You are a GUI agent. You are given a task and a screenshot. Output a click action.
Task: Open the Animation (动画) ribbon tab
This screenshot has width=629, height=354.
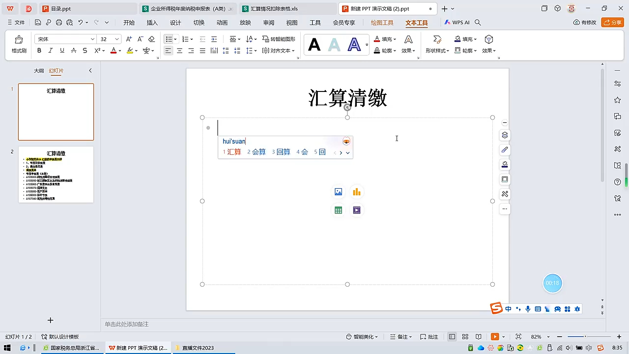point(222,23)
